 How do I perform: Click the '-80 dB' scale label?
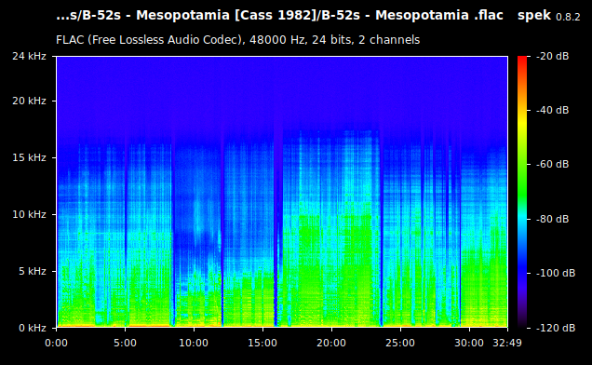[x=552, y=219]
